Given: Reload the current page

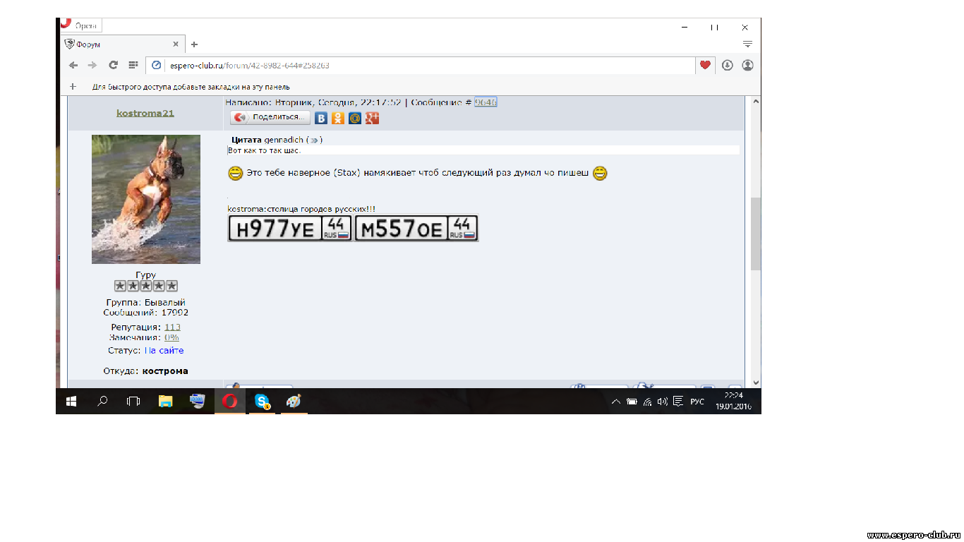Looking at the screenshot, I should pyautogui.click(x=113, y=65).
